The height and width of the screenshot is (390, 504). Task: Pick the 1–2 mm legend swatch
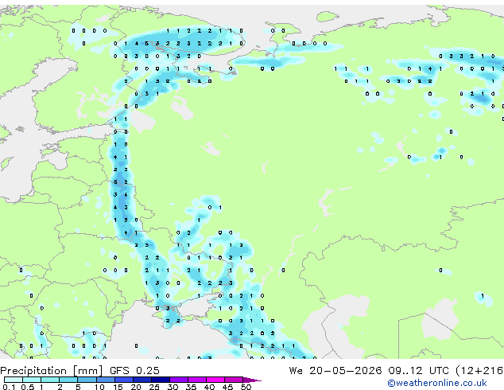(x=50, y=380)
